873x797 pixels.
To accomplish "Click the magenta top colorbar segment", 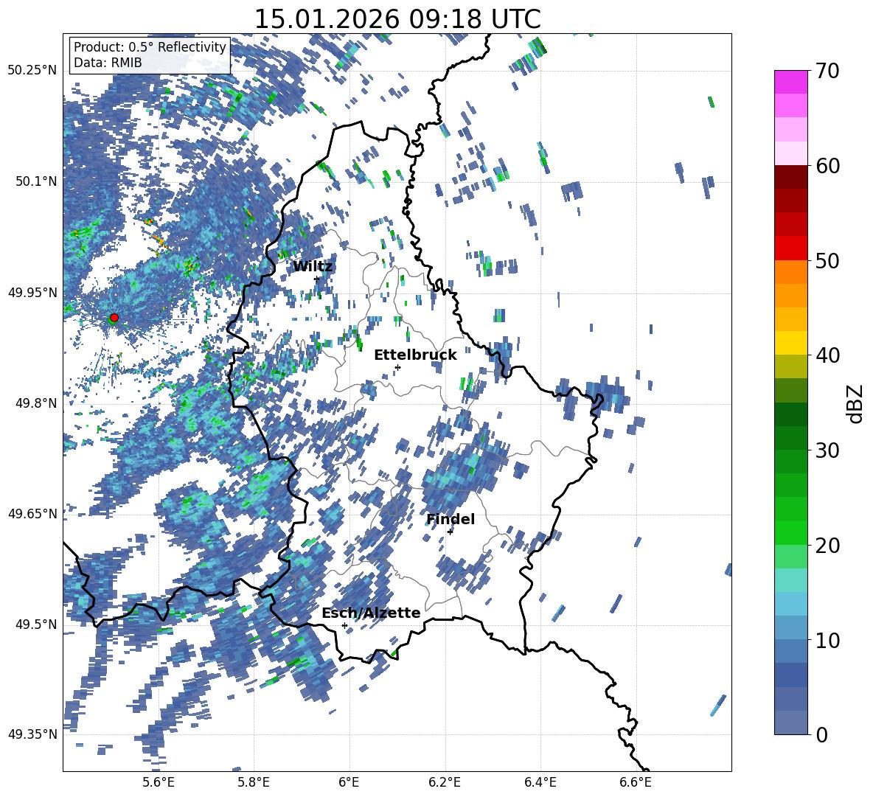I will (790, 82).
